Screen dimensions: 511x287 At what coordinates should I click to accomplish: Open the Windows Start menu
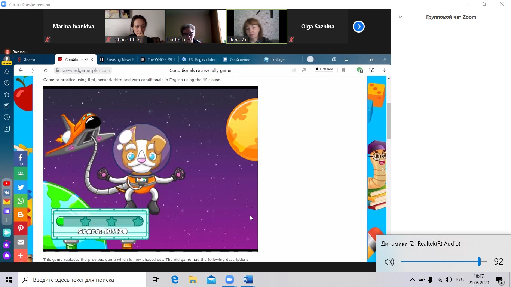tap(9, 280)
